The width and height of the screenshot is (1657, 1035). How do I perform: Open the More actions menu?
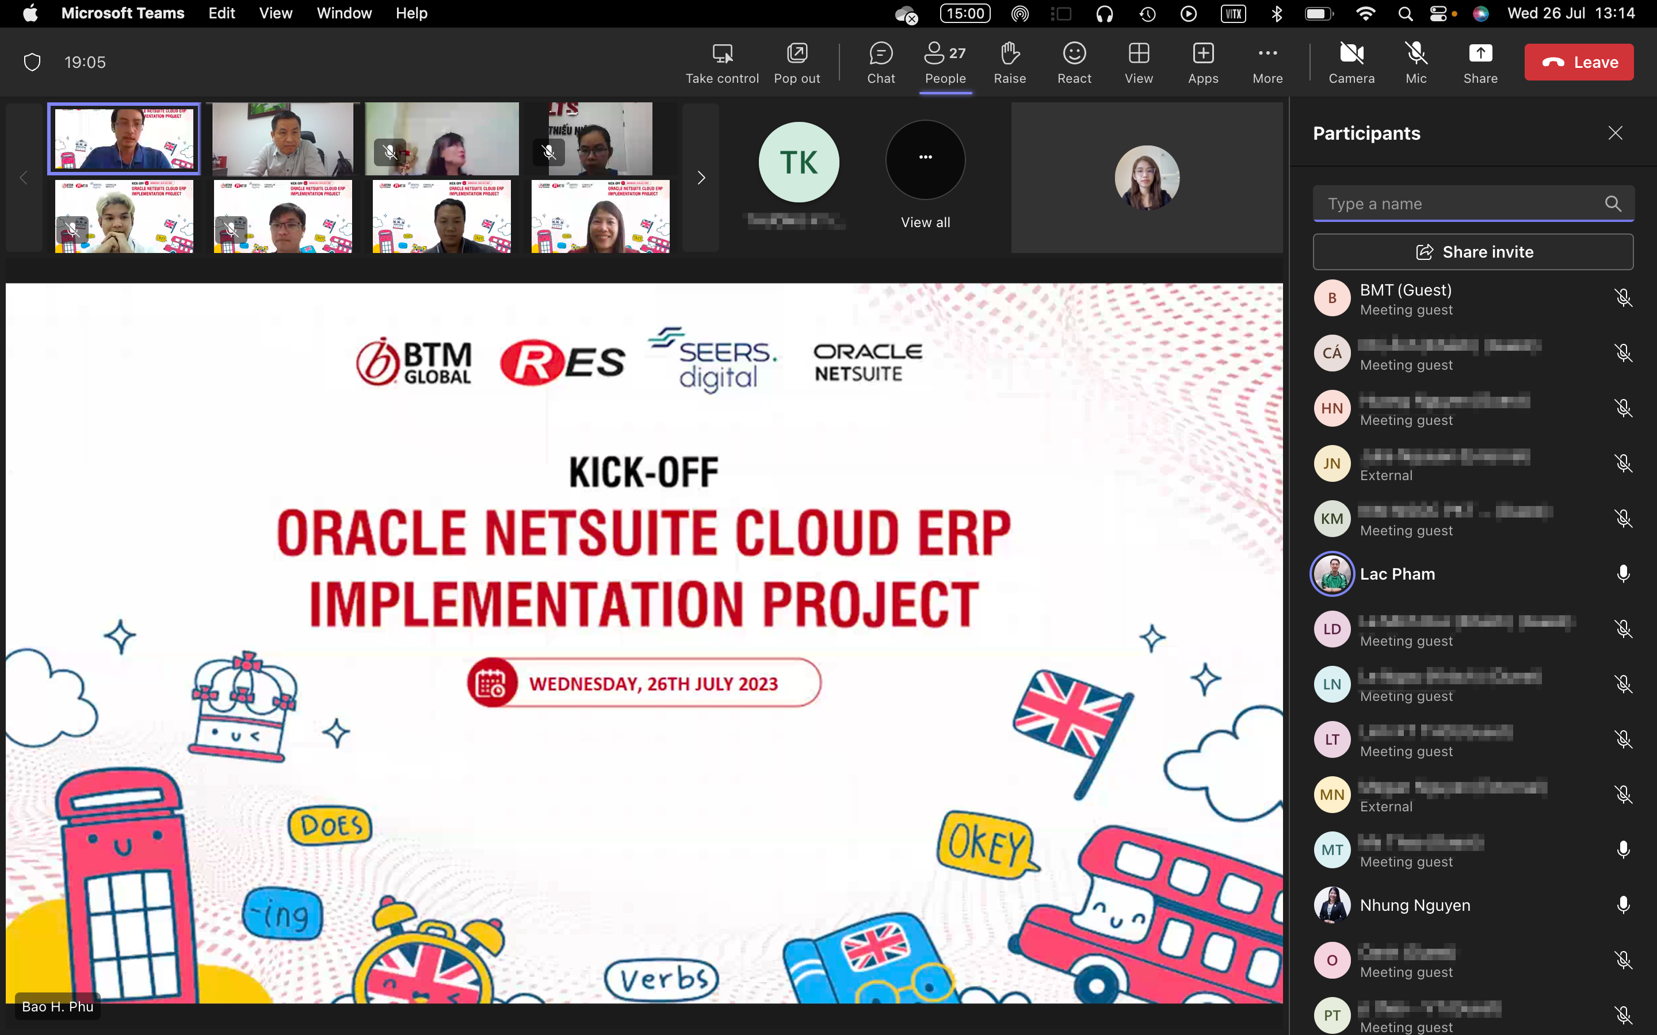pos(1267,63)
